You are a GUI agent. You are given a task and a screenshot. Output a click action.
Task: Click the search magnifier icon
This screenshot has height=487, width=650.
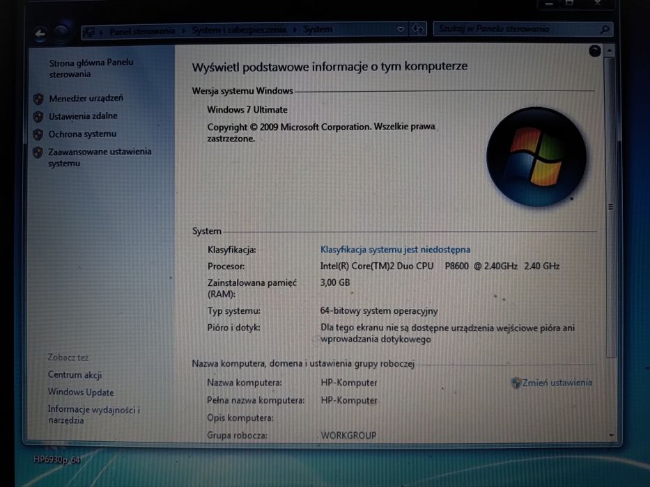[x=605, y=29]
